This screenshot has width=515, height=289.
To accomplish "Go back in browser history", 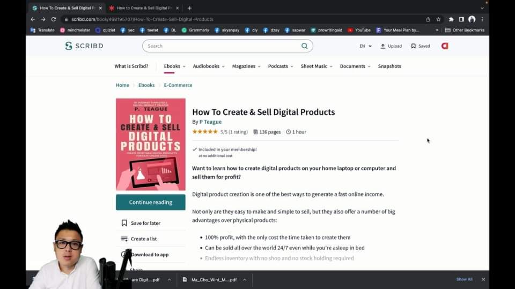I will (33, 19).
